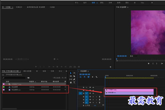Toggle V1 track output eye
Screen dimensions: 165x110
[93, 93]
